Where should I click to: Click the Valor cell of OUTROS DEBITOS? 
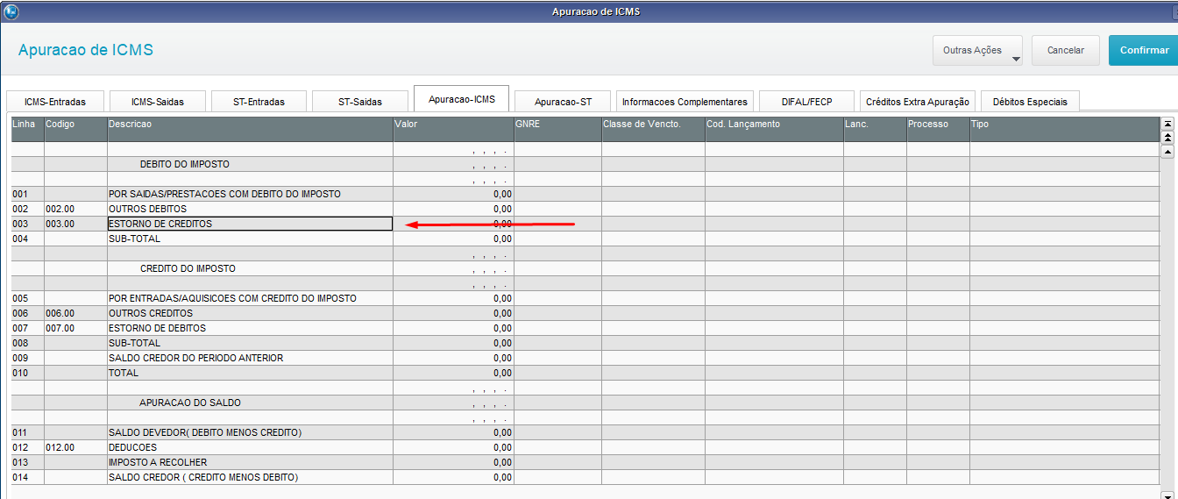coord(453,209)
